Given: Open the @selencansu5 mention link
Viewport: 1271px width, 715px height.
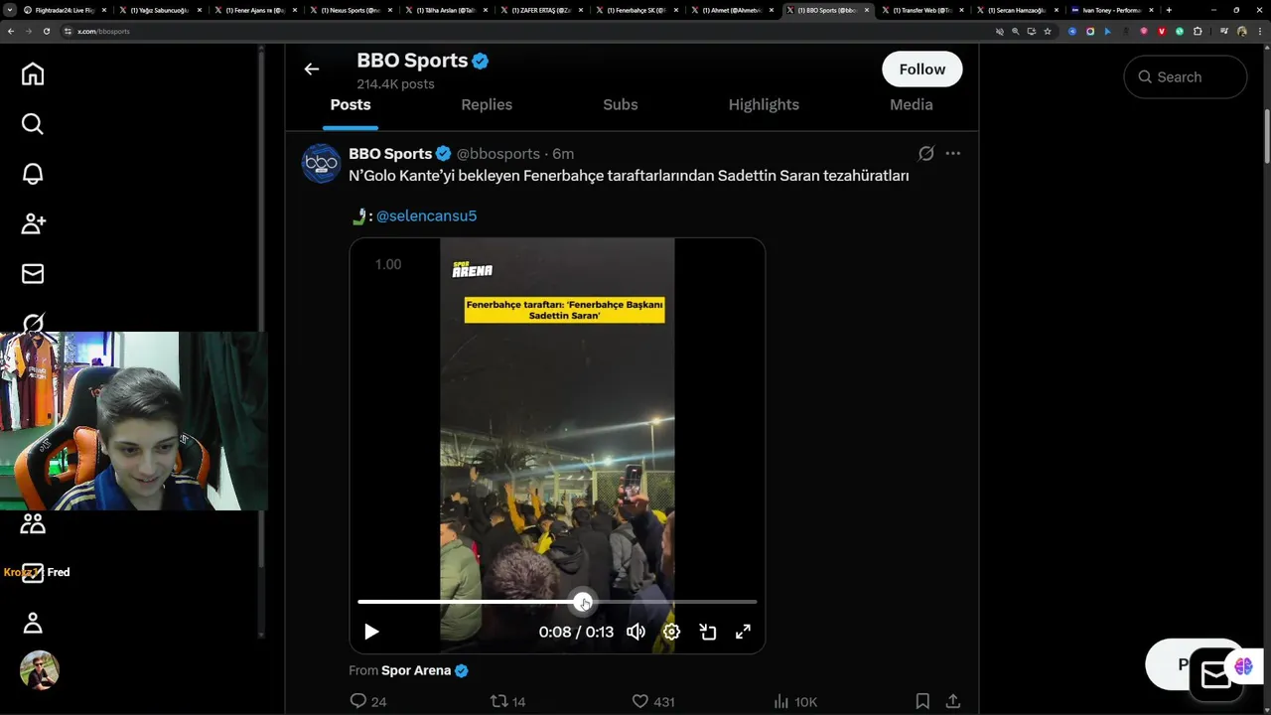Looking at the screenshot, I should (426, 215).
